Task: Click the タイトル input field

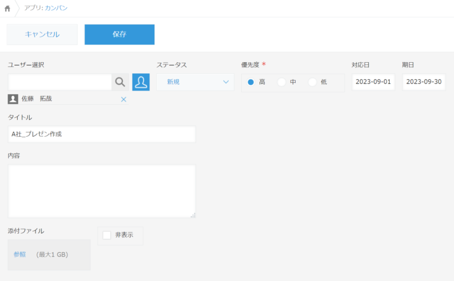Action: (102, 134)
